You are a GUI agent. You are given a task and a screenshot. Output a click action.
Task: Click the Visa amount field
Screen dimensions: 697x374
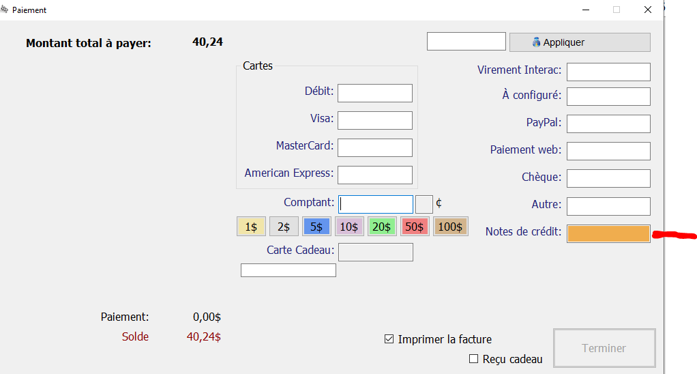point(374,120)
